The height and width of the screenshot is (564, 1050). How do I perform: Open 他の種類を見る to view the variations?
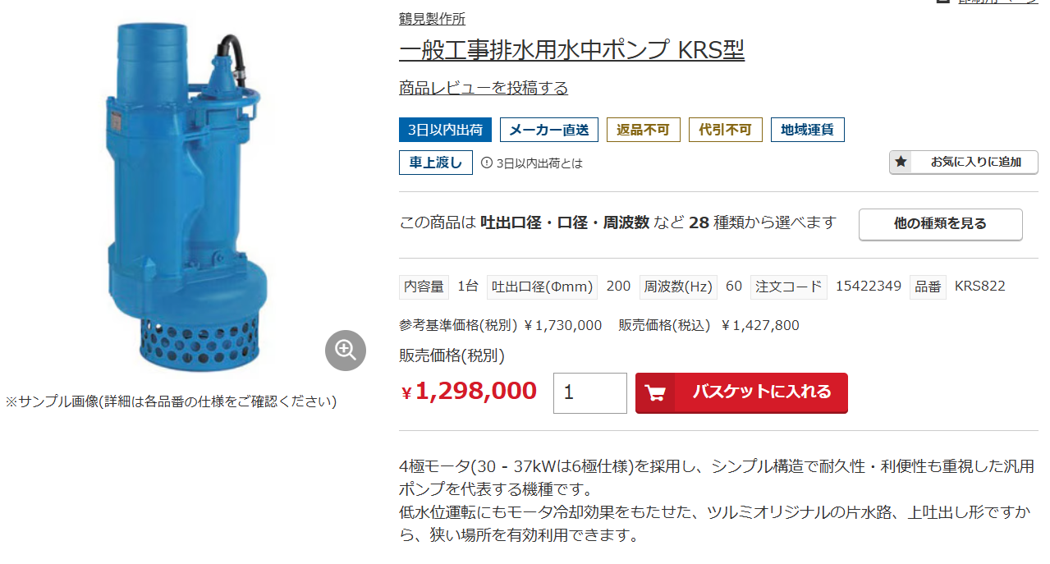941,224
